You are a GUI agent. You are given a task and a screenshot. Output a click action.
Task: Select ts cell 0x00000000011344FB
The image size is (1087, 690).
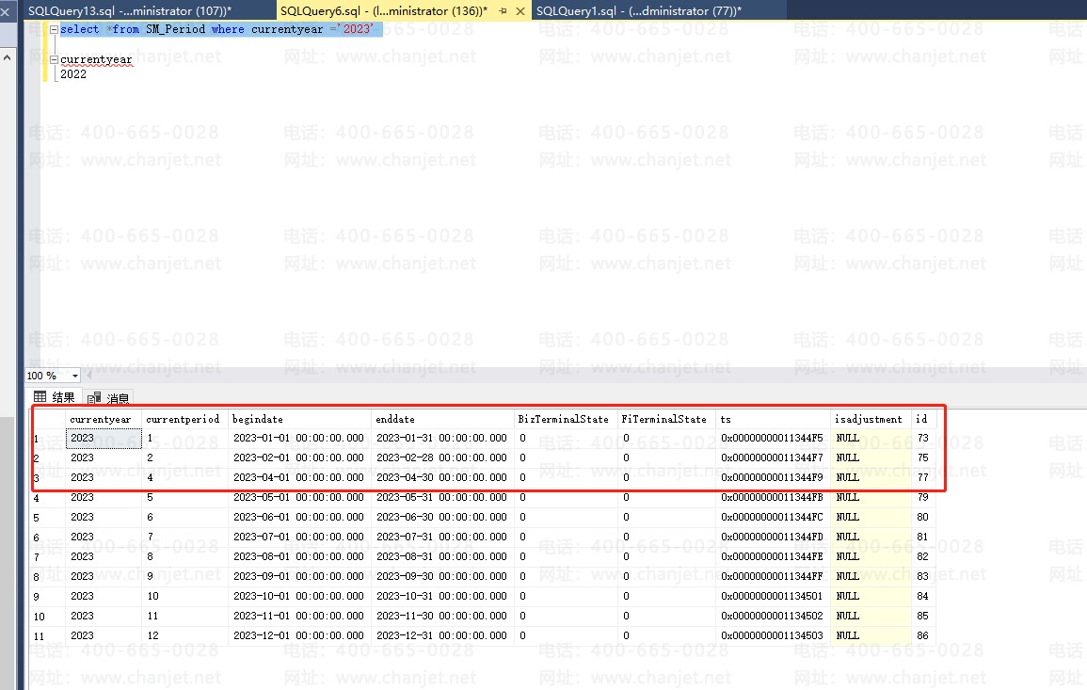[773, 497]
